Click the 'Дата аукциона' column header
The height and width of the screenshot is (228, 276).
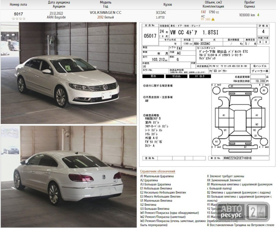pos(59,2)
